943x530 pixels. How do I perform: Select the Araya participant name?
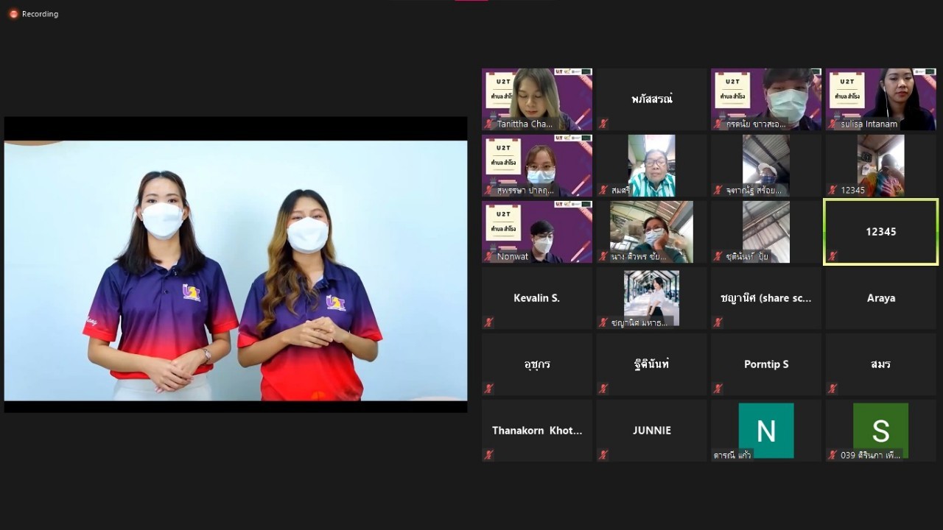tap(880, 298)
